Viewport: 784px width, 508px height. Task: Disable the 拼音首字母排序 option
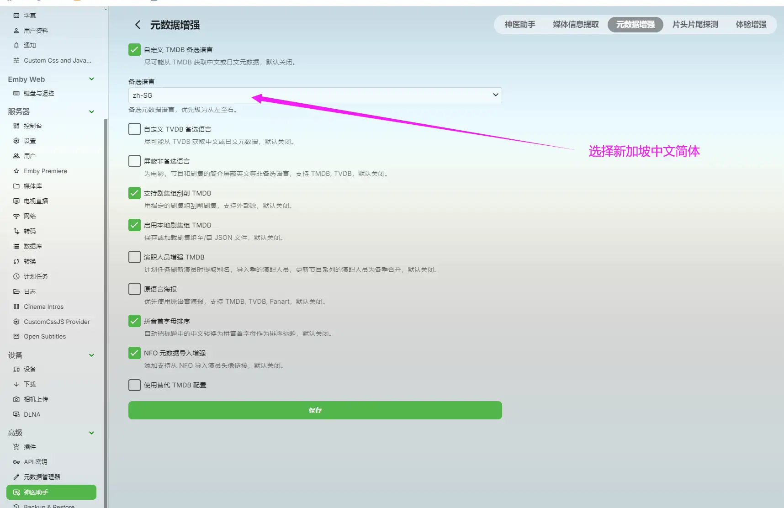[x=134, y=321]
